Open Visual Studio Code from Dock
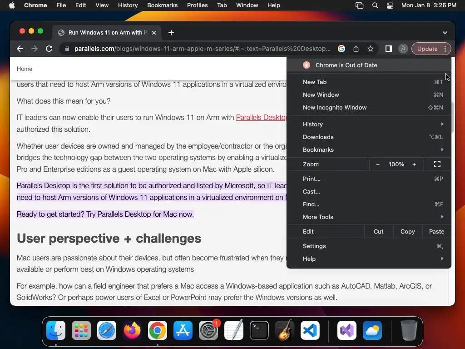 tap(310, 330)
